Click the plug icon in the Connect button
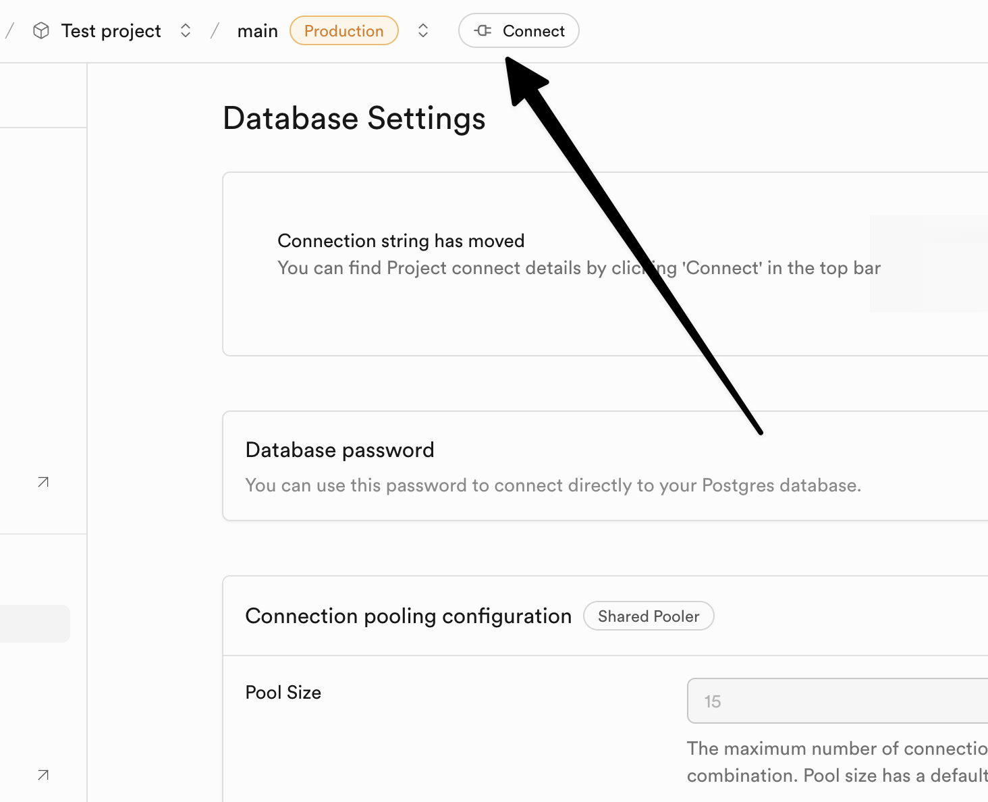Image resolution: width=988 pixels, height=802 pixels. tap(483, 30)
